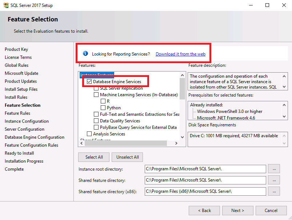The height and width of the screenshot is (220, 292).
Task: Enable Machine Learning Services (In-Database)
Action: click(x=96, y=95)
